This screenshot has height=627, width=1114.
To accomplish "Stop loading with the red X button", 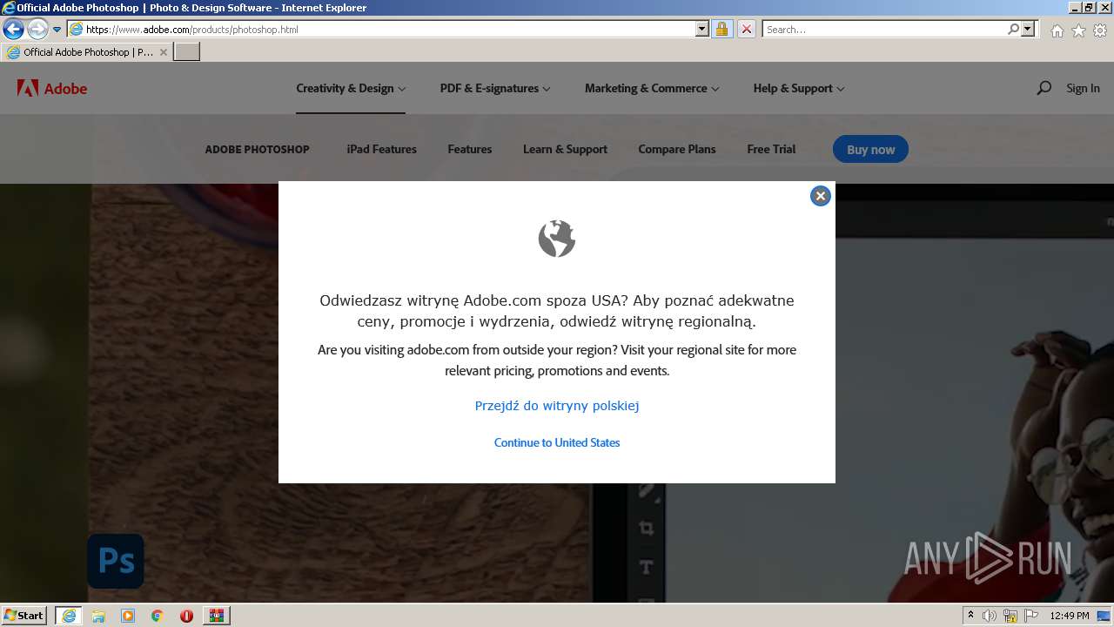I will [x=746, y=29].
